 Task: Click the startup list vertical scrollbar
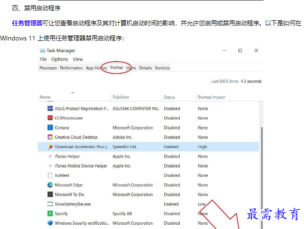262,178
